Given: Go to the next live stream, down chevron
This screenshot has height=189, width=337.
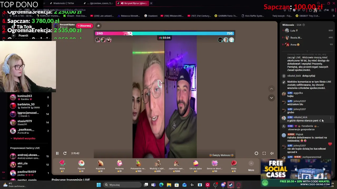Looking at the screenshot, I should pyautogui.click(x=271, y=98).
